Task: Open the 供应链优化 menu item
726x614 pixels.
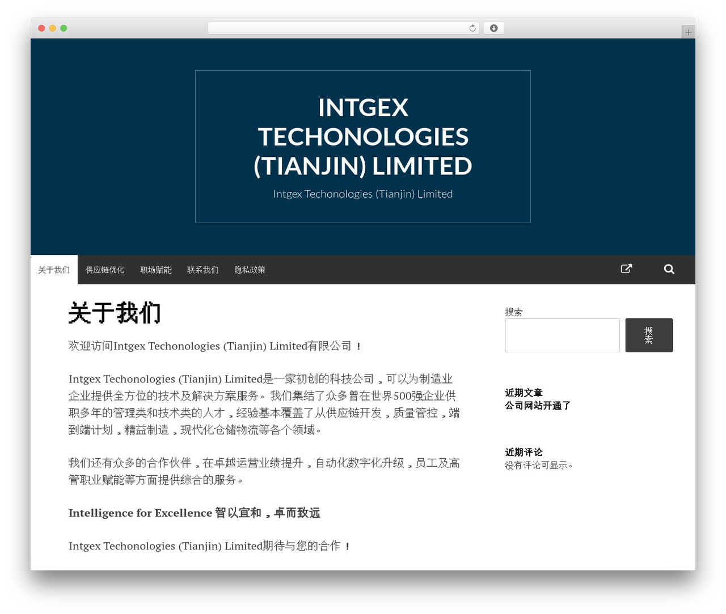Action: pos(105,270)
